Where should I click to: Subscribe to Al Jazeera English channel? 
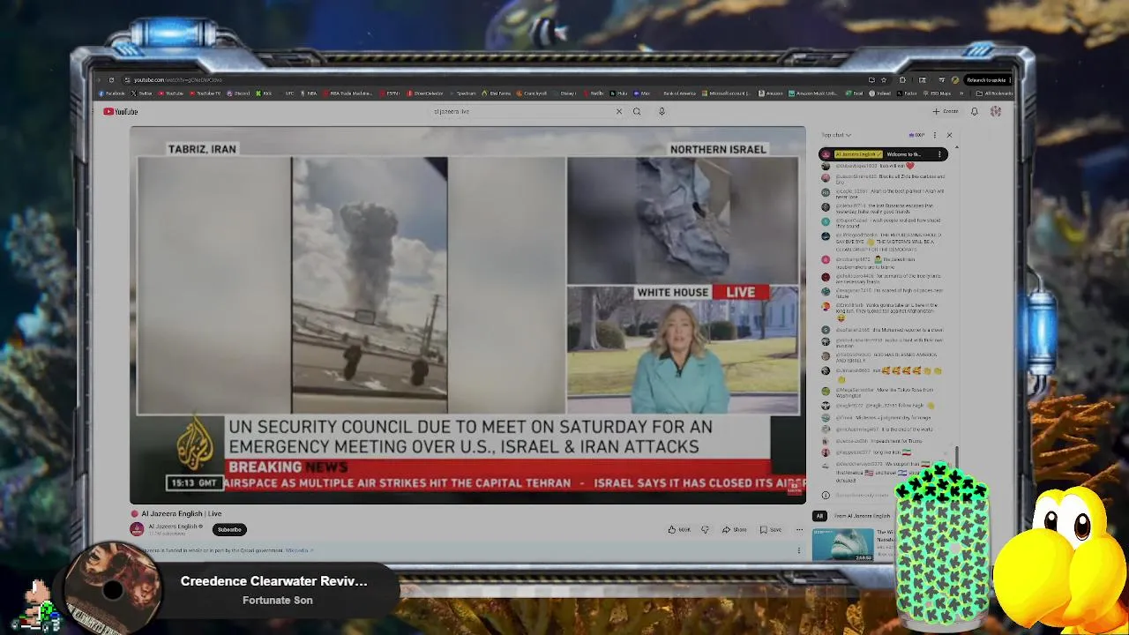click(x=229, y=529)
